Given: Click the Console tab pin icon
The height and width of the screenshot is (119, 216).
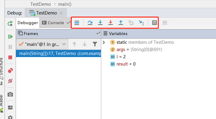Looking at the screenshot, I should coord(68,23).
